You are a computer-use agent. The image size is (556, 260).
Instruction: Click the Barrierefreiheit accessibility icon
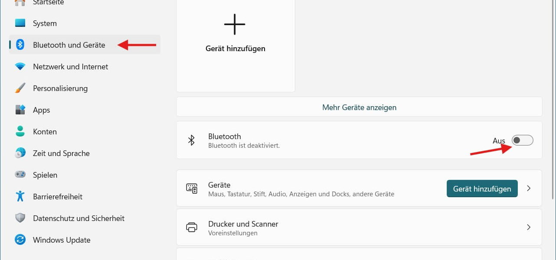click(20, 196)
